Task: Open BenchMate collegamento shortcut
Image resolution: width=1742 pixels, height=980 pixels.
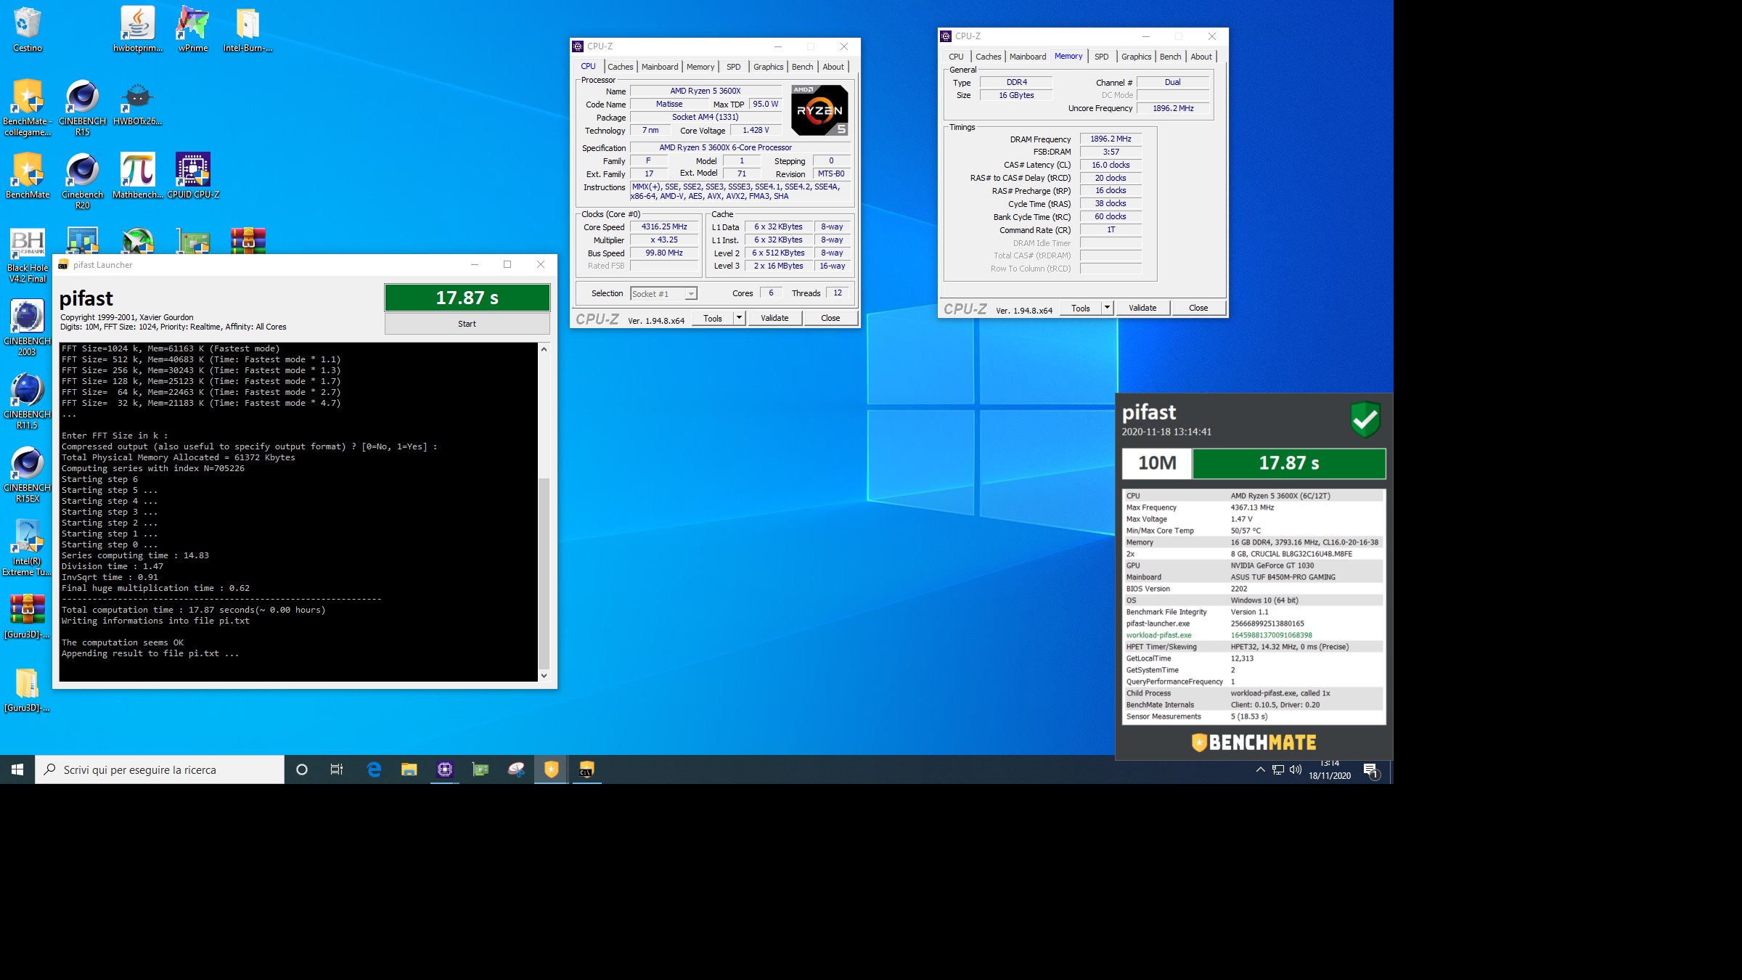Action: coord(28,107)
